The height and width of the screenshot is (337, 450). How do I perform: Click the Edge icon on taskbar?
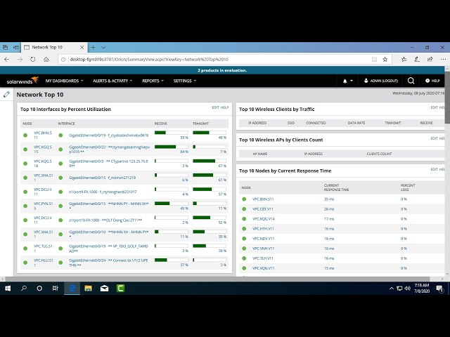(x=72, y=289)
